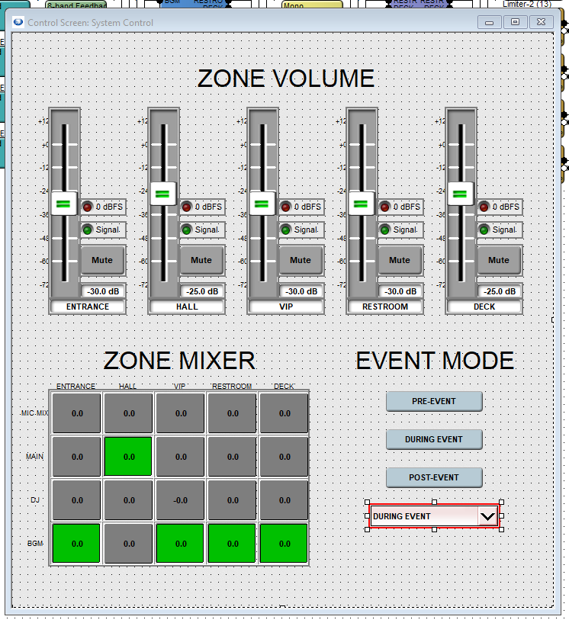Click the VIP 0 dBFS clip indicator

click(x=285, y=207)
